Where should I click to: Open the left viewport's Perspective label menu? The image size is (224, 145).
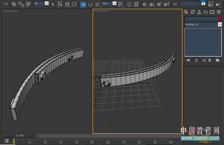[x=10, y=11]
